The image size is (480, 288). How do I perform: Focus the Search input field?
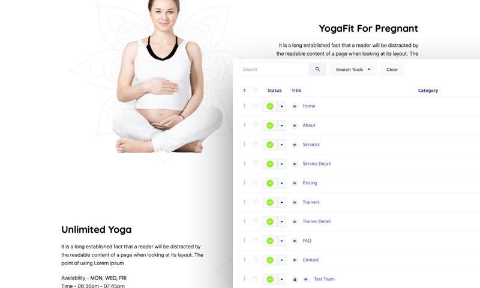click(x=274, y=70)
